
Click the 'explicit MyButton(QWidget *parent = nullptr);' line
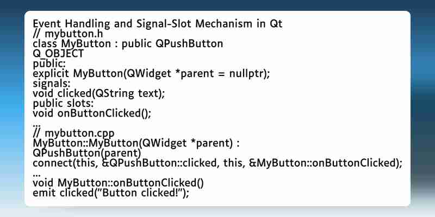pyautogui.click(x=151, y=74)
